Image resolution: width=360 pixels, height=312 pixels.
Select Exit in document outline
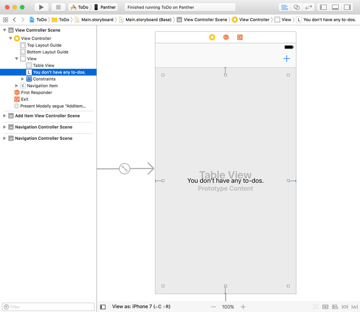(24, 99)
